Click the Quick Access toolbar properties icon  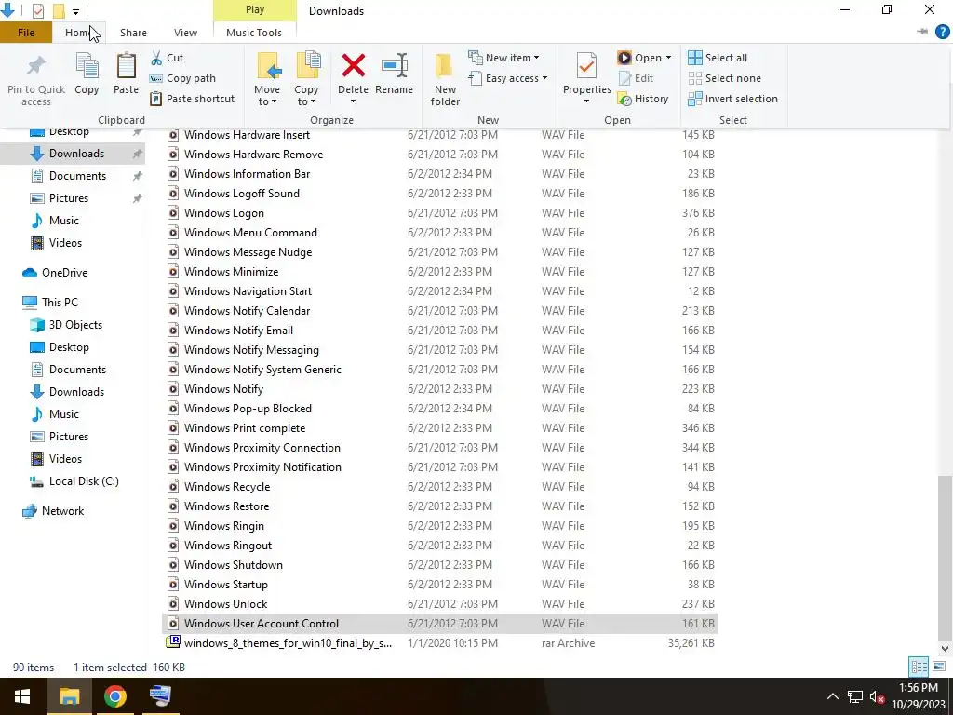tap(37, 11)
